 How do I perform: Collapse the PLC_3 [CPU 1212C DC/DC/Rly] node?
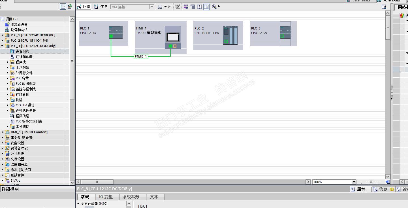(3, 46)
